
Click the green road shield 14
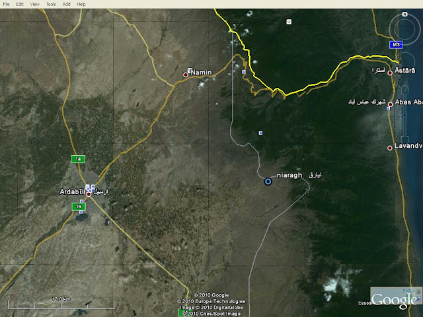(x=78, y=159)
